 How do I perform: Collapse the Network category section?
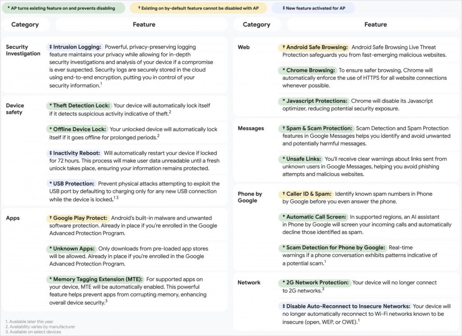tap(248, 282)
